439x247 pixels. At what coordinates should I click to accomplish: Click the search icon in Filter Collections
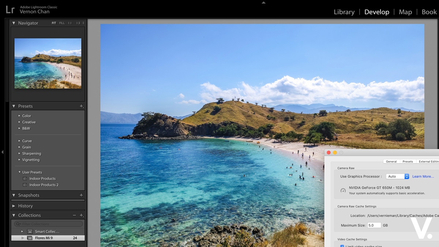[18, 224]
